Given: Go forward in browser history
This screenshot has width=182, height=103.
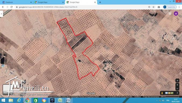Looking at the screenshot, I should point(7,7).
